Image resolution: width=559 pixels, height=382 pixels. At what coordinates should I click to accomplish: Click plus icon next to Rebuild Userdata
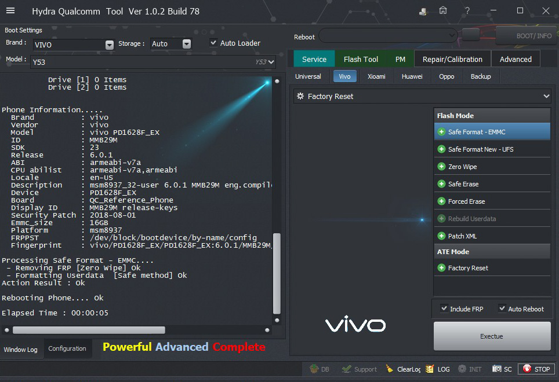(441, 218)
